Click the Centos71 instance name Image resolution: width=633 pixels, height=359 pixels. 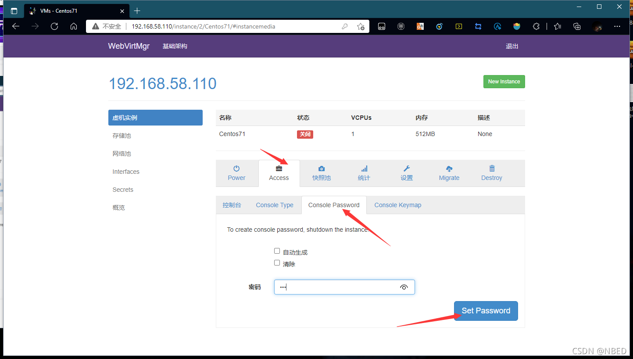[x=232, y=134]
